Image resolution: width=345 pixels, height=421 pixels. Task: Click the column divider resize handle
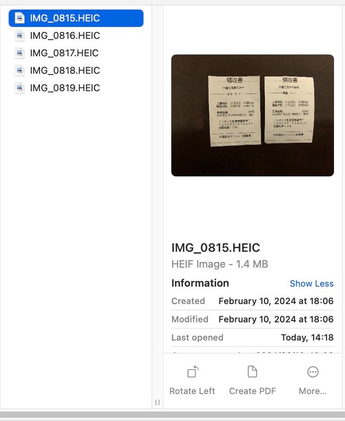[157, 402]
